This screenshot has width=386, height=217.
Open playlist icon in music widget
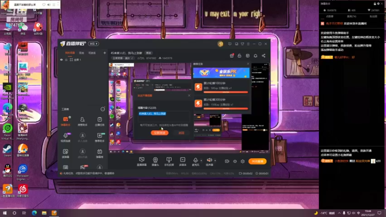click(x=54, y=4)
